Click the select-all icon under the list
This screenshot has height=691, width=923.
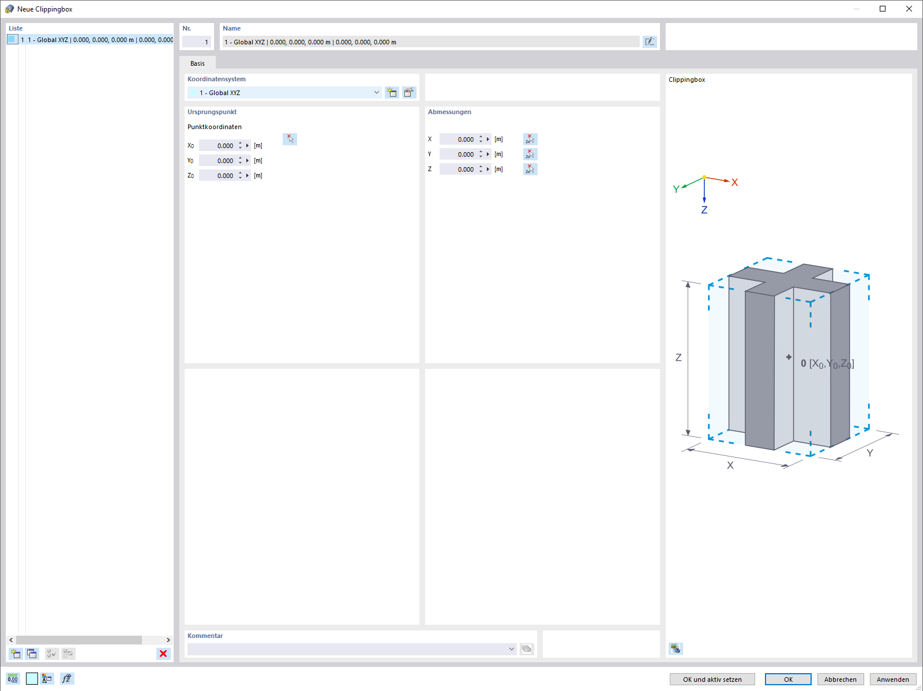[x=52, y=654]
